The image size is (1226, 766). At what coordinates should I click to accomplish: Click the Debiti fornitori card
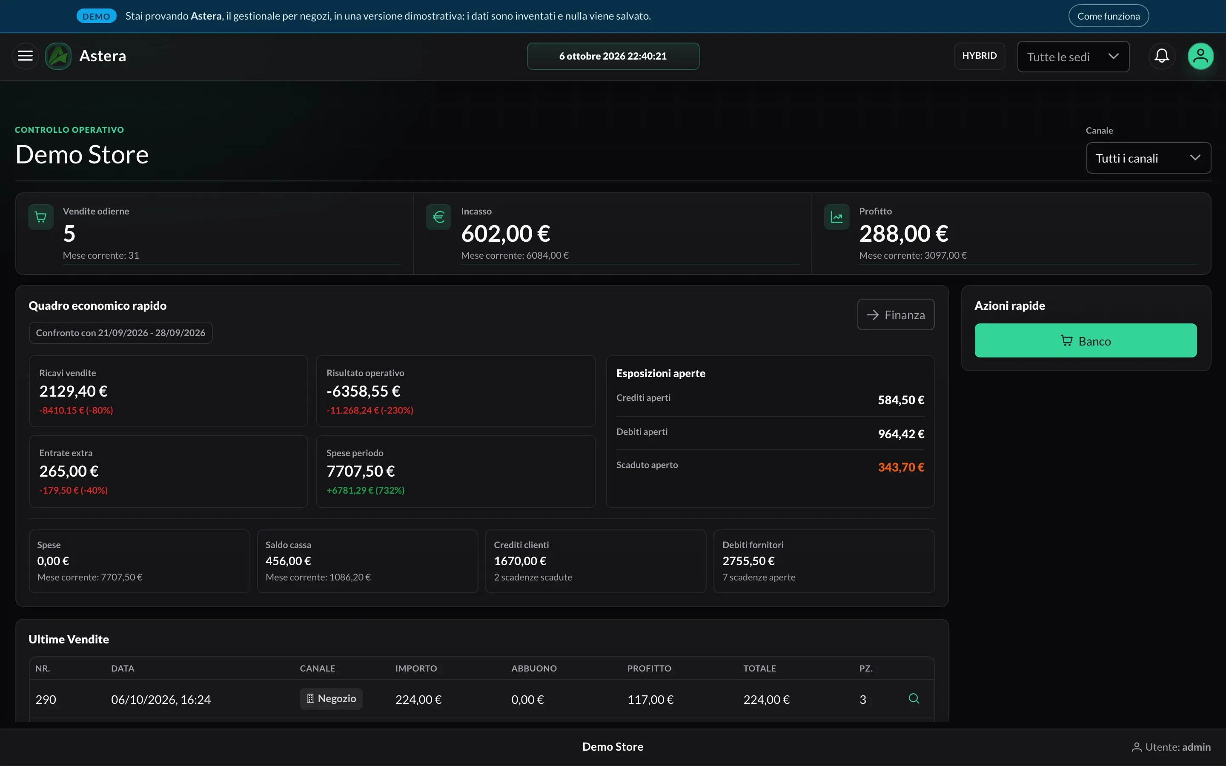[824, 561]
